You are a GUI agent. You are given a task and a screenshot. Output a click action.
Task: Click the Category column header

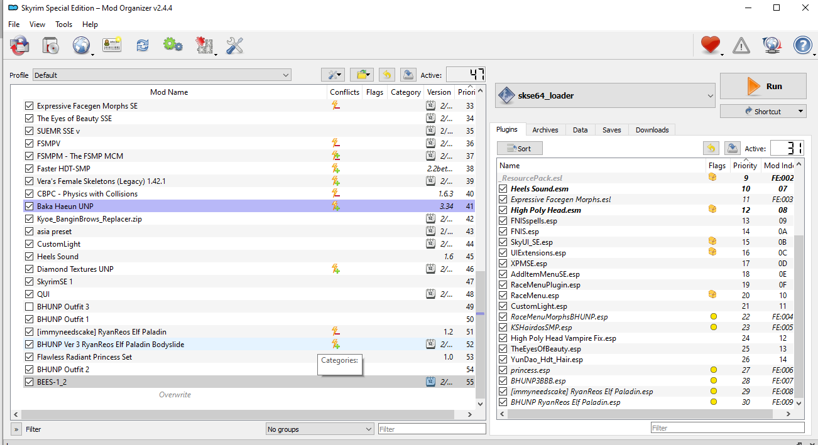(x=406, y=92)
